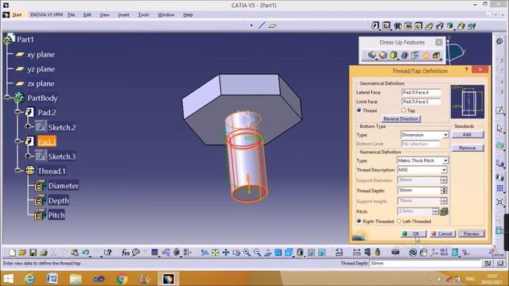Select the Pan view tool
Screen dimensions: 509x286
(226, 253)
